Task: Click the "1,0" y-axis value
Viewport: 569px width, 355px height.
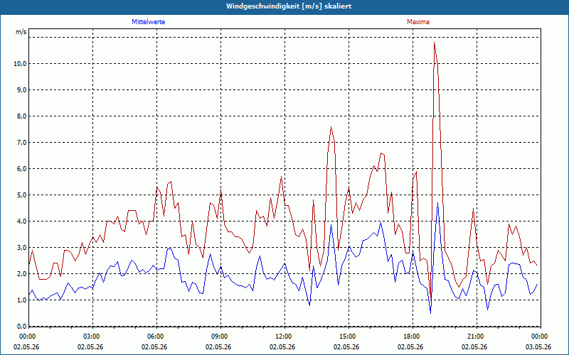Action: point(22,300)
